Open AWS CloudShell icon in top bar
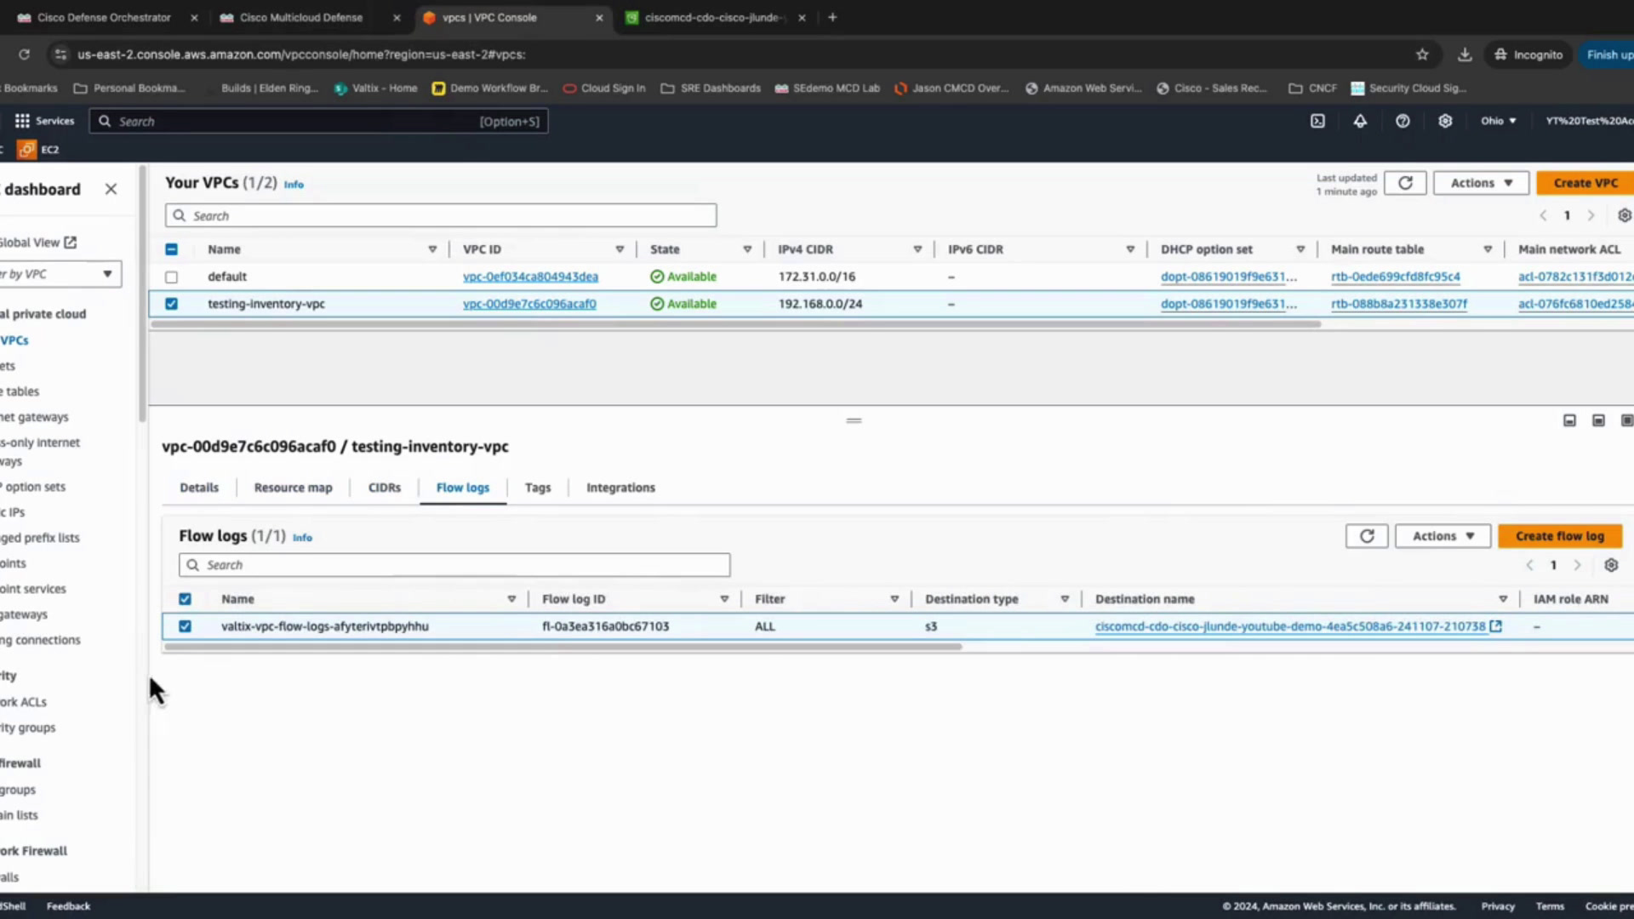Screen dimensions: 1634x919 click(x=1317, y=121)
